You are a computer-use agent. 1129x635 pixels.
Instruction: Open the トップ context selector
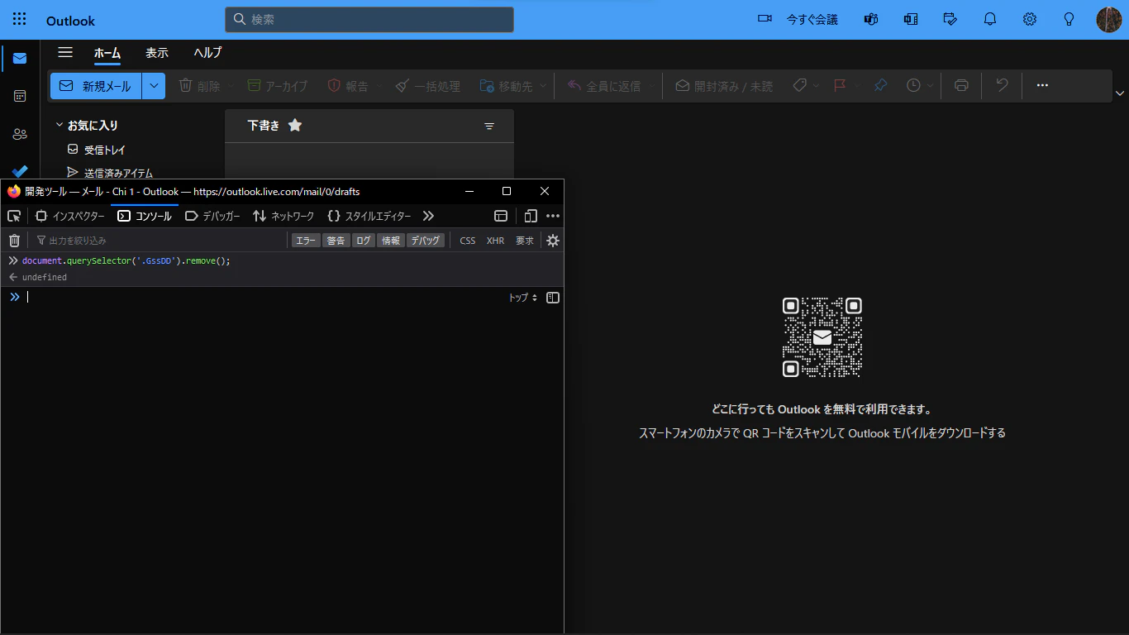click(522, 298)
